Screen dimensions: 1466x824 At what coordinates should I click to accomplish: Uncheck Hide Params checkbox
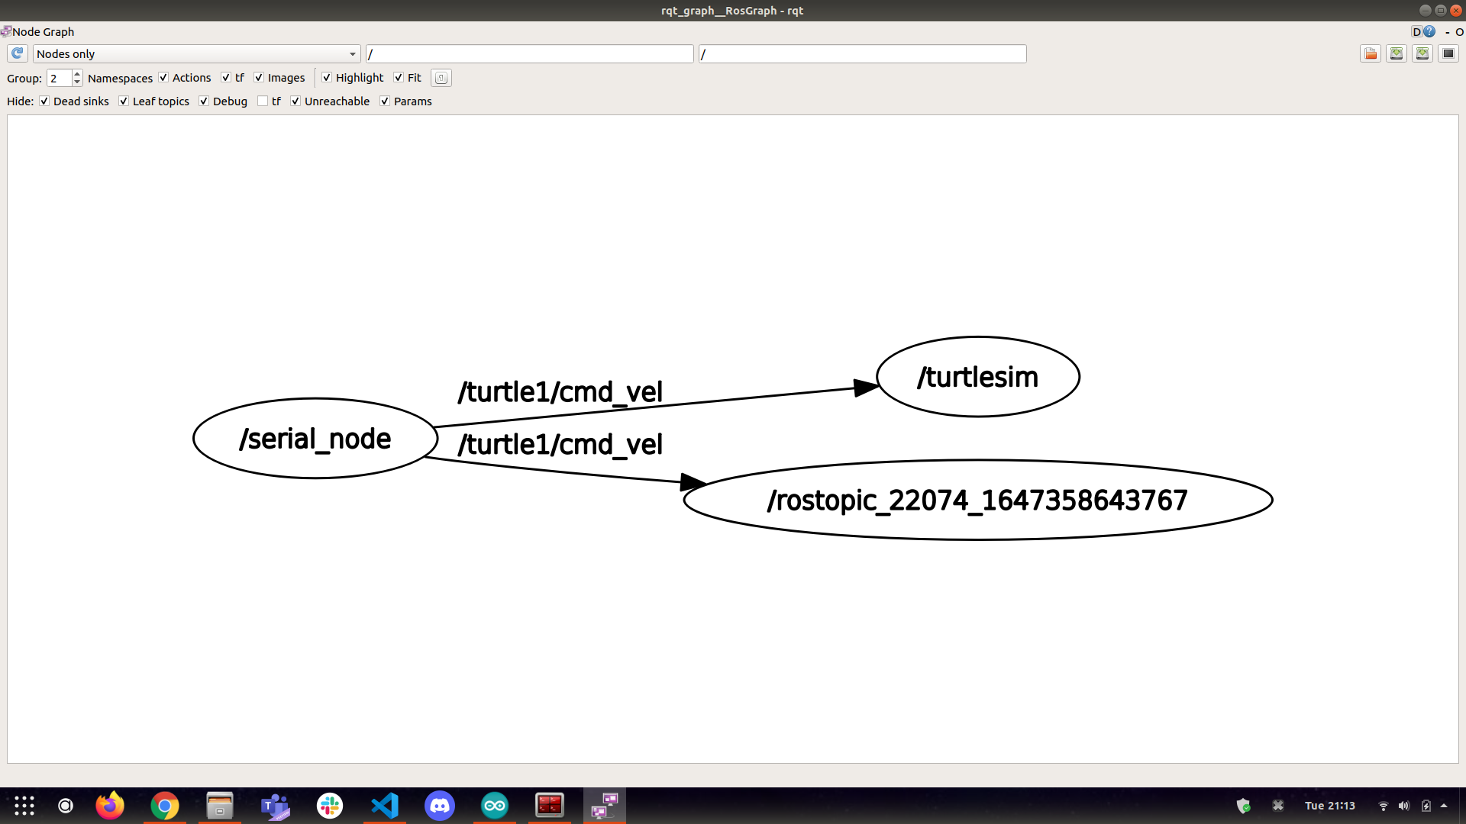385,101
